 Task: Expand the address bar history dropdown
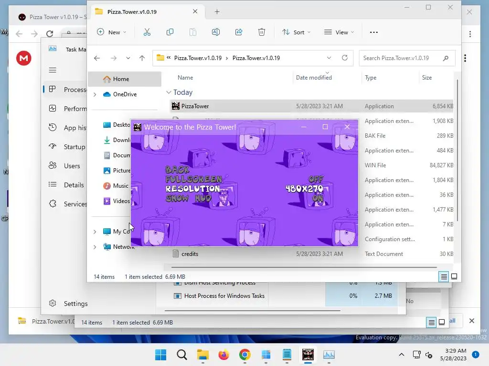click(329, 58)
